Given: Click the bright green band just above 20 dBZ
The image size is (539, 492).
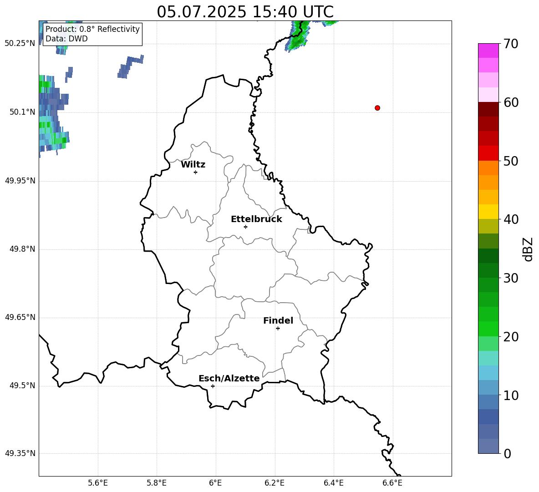Looking at the screenshot, I should [488, 329].
